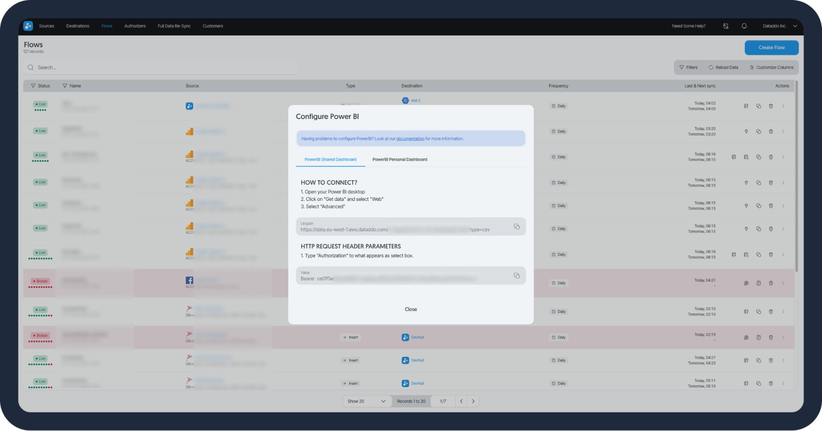Delete the flow synced Today 05:11
This screenshot has width=822, height=431.
pos(771,383)
